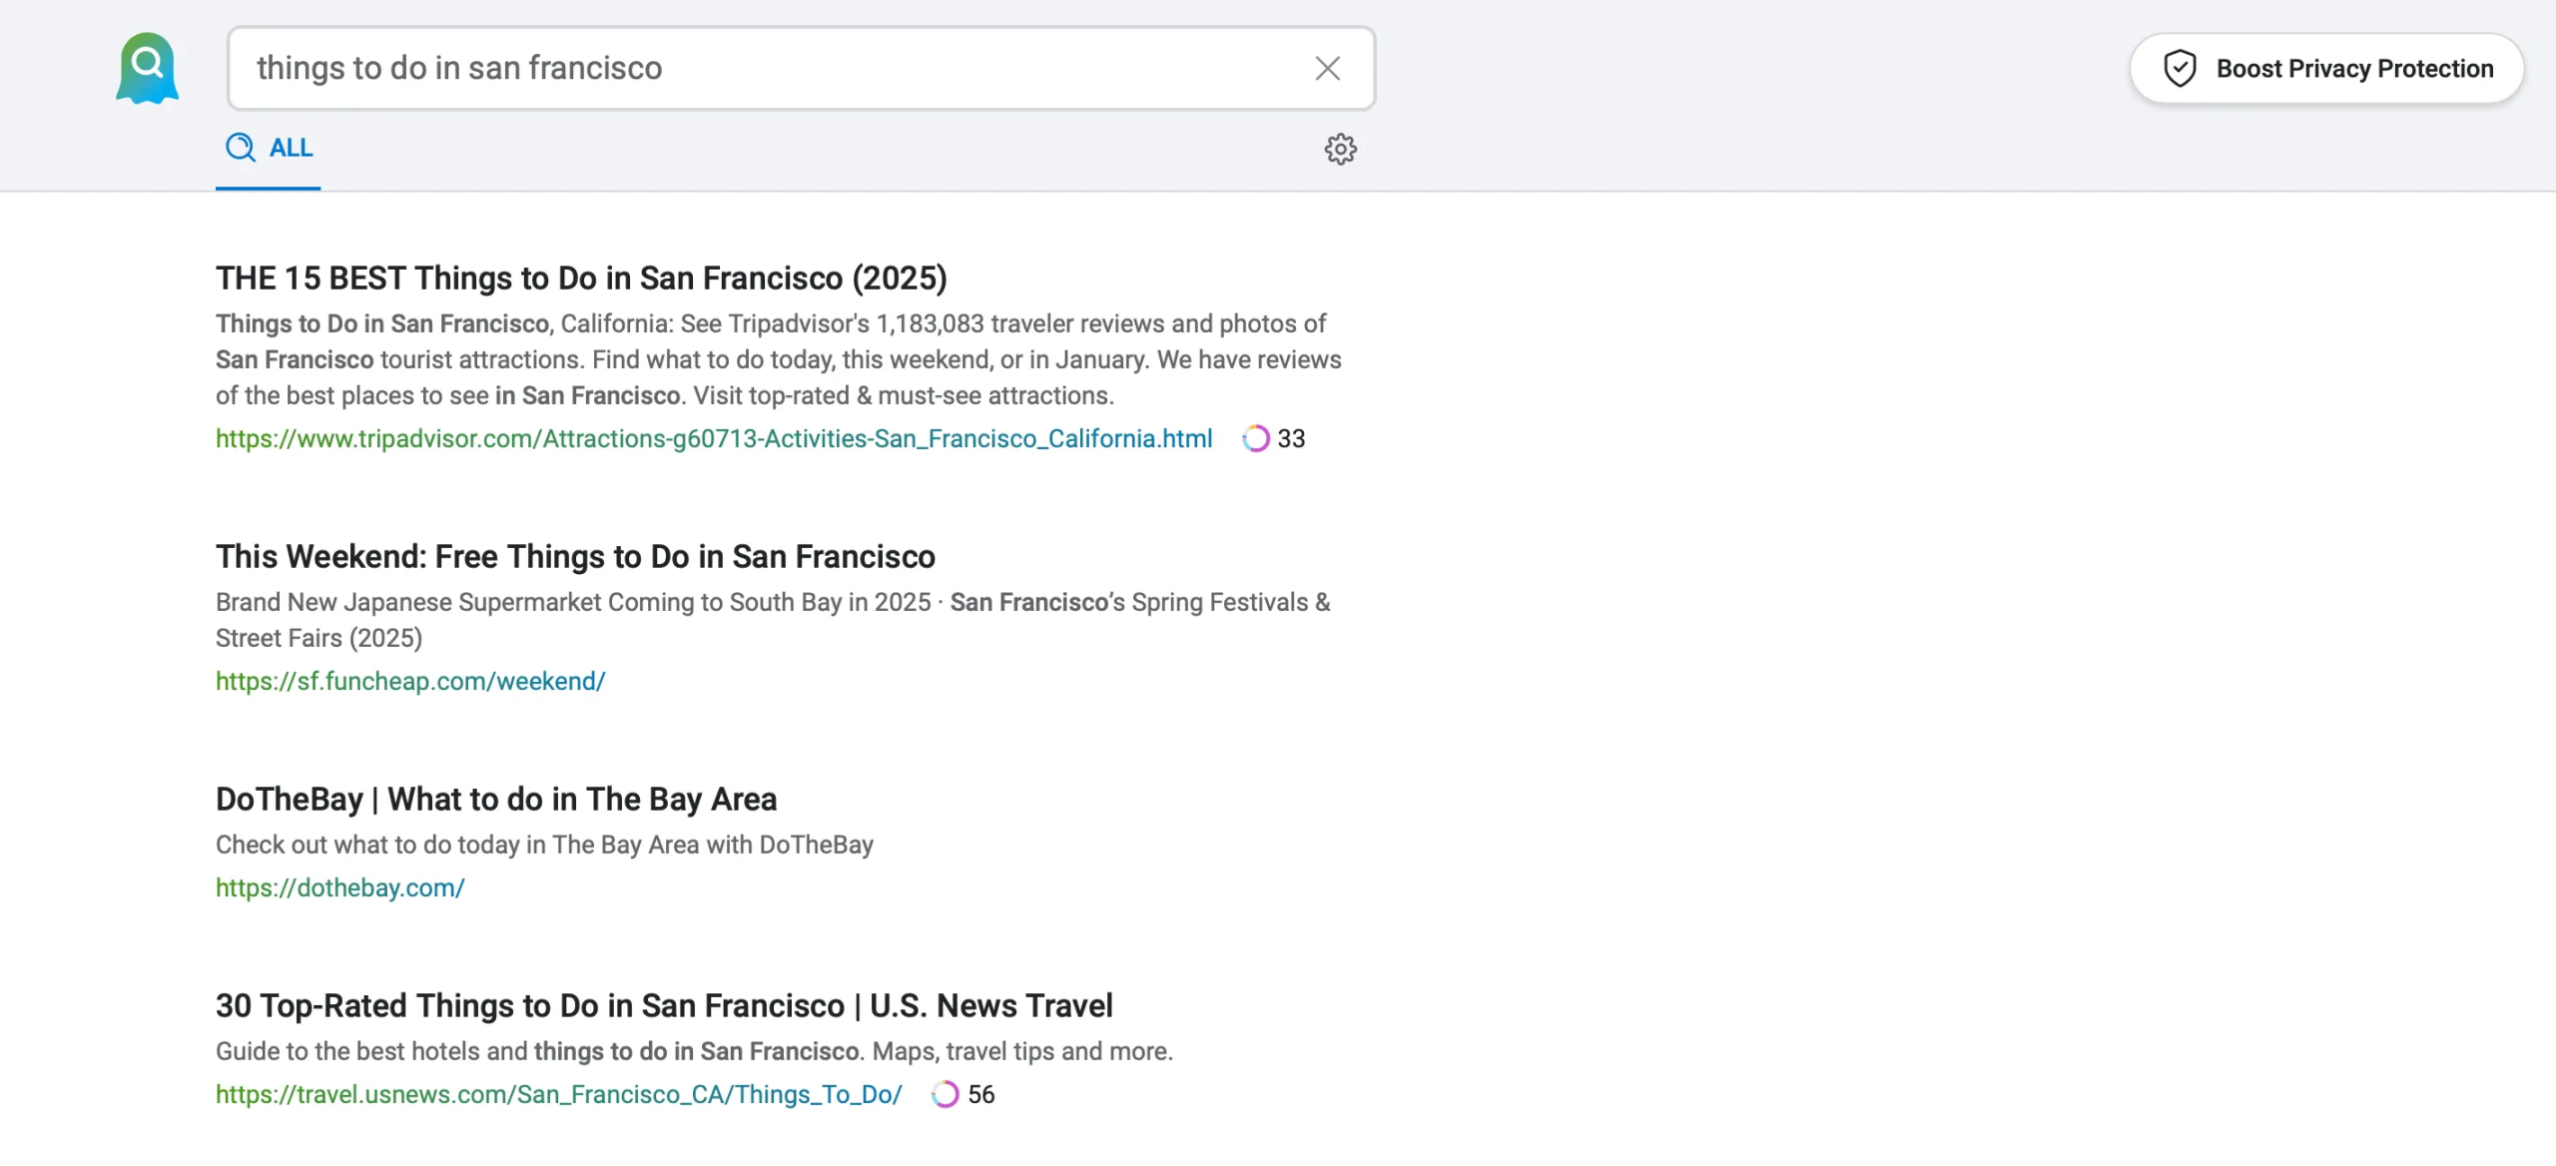Click the tracker count 33 indicator
This screenshot has height=1166, width=2556.
click(x=1291, y=438)
